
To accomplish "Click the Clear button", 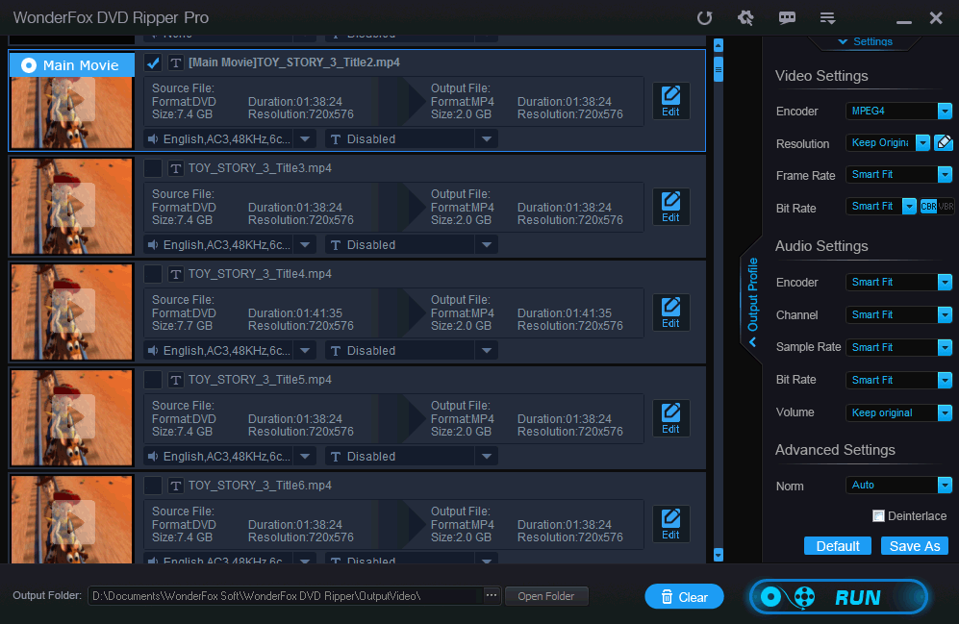I will 685,596.
